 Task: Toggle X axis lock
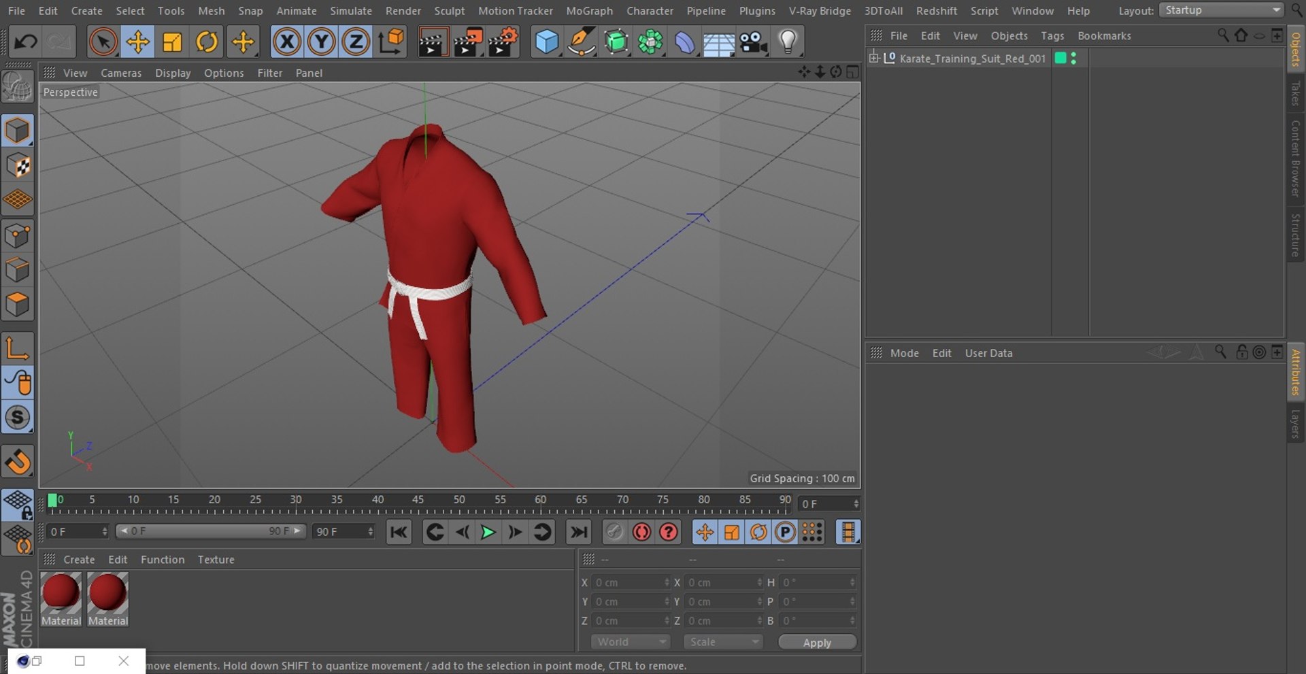[x=287, y=42]
